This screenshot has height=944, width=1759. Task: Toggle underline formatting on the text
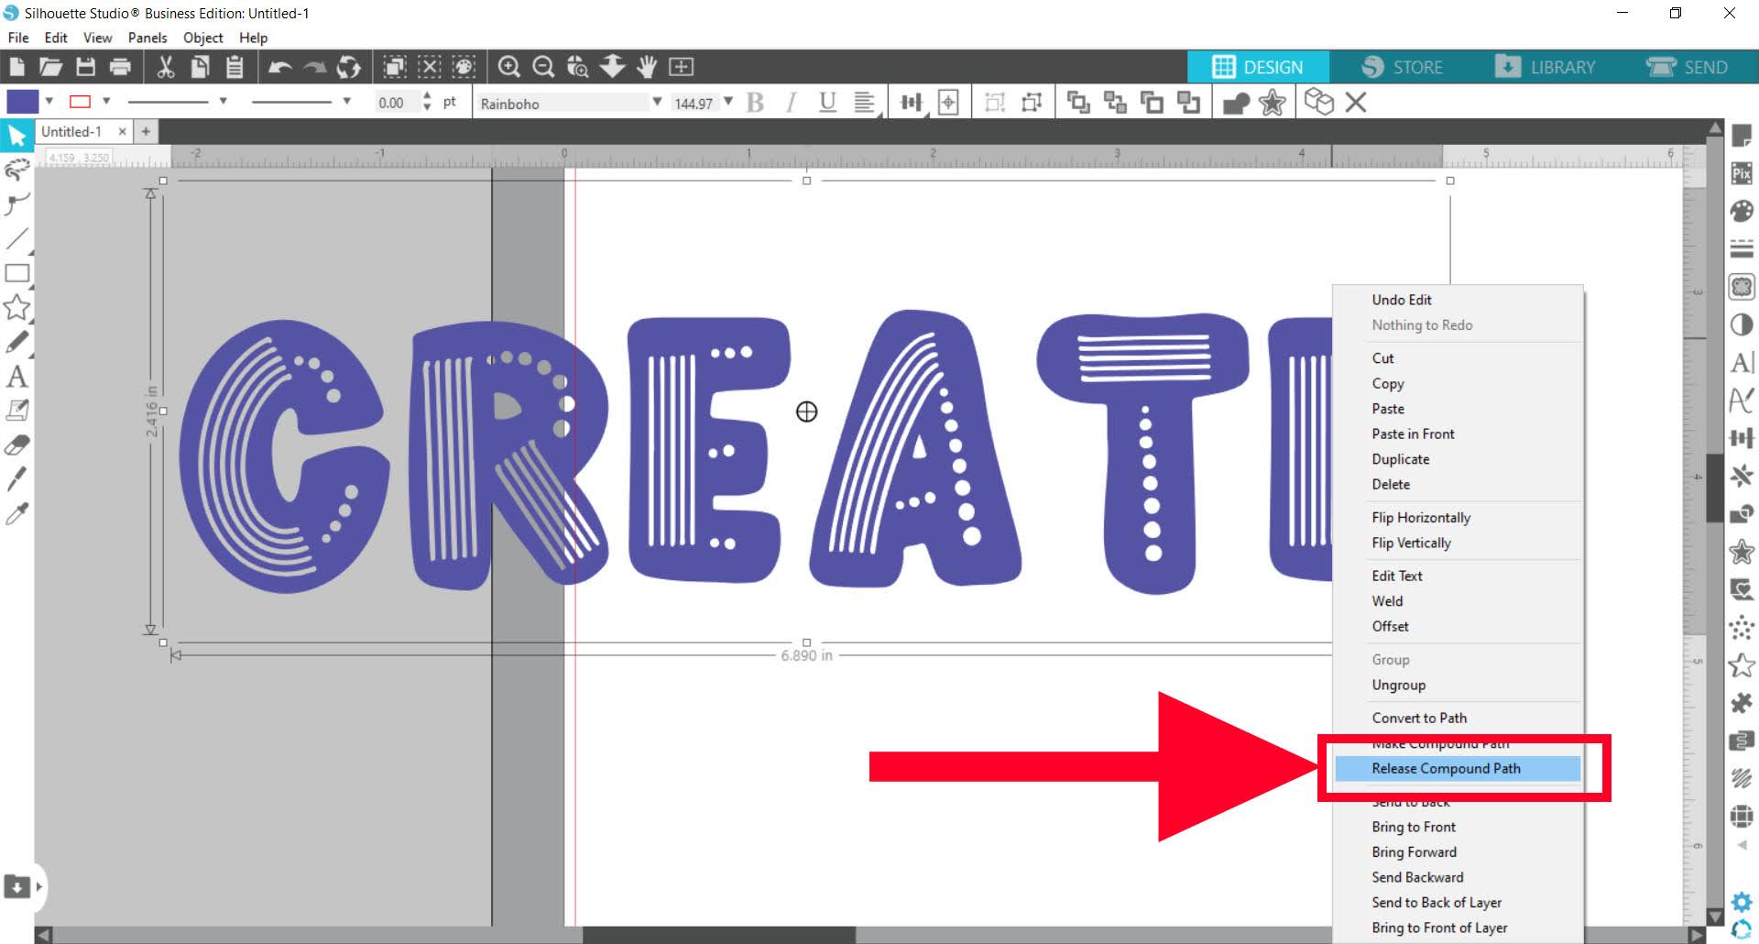(826, 102)
